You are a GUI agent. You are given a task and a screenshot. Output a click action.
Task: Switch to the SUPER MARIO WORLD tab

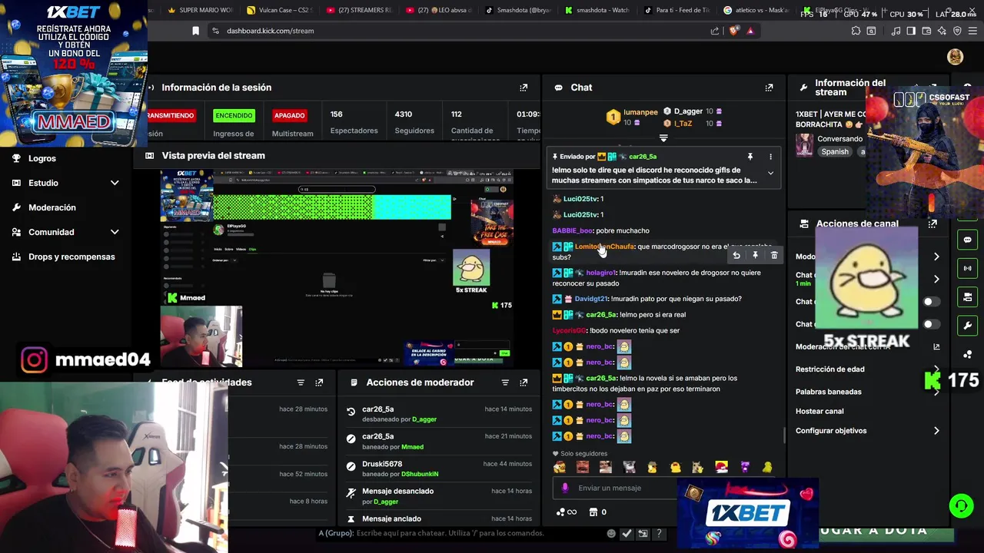coord(200,11)
